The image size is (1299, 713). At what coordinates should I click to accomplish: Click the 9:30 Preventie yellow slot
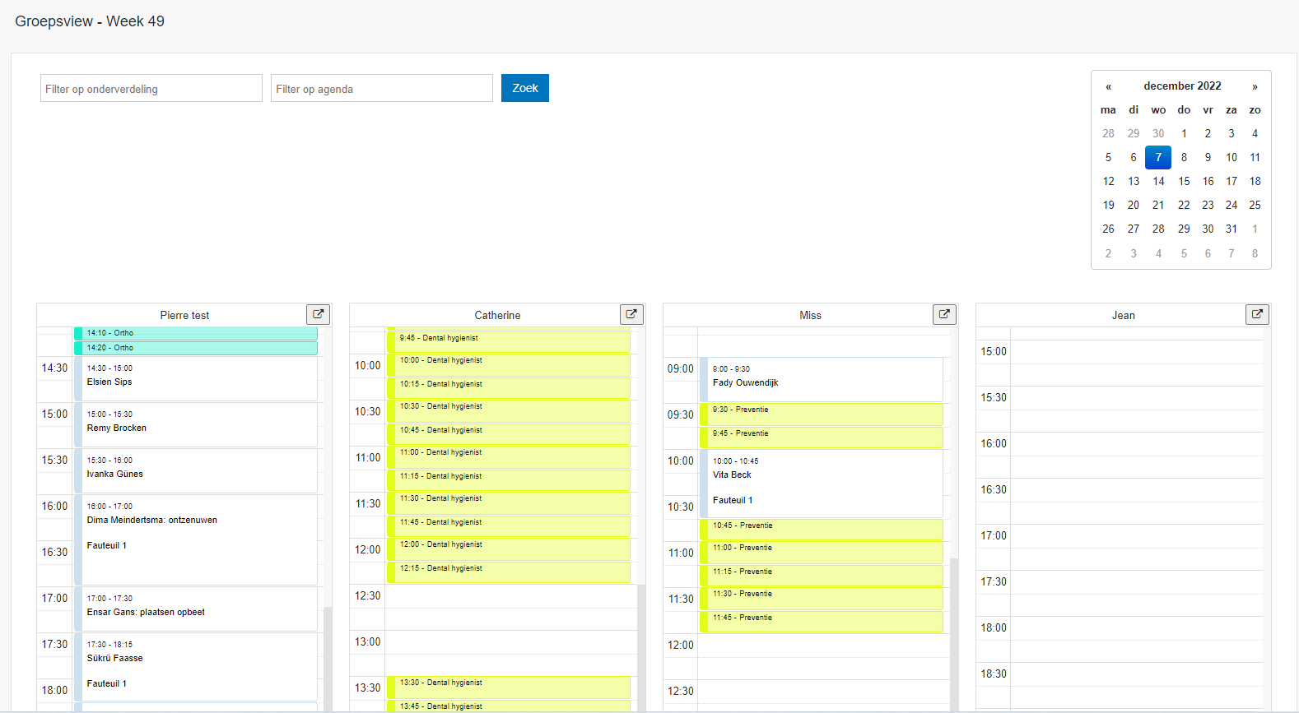pos(823,414)
